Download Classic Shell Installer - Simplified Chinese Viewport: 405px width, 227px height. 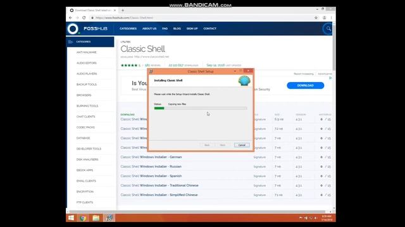click(x=159, y=195)
